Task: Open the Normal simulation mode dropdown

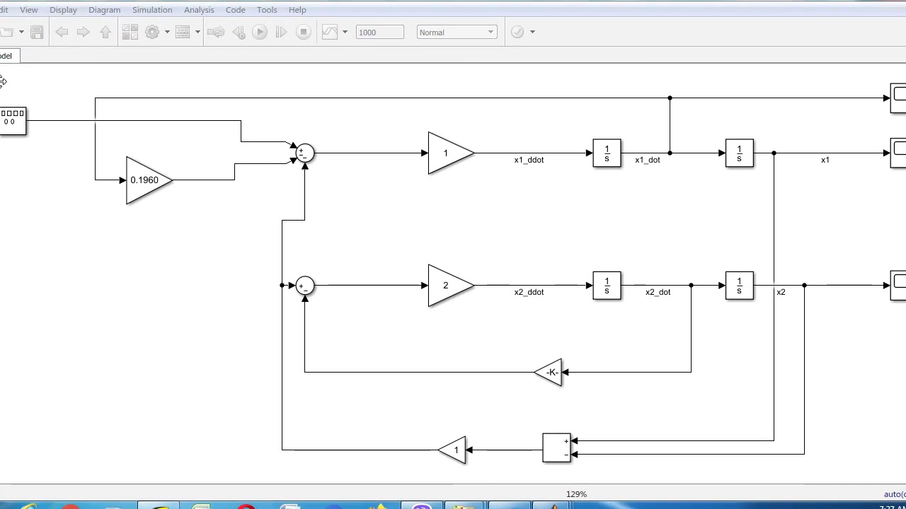Action: pyautogui.click(x=457, y=33)
